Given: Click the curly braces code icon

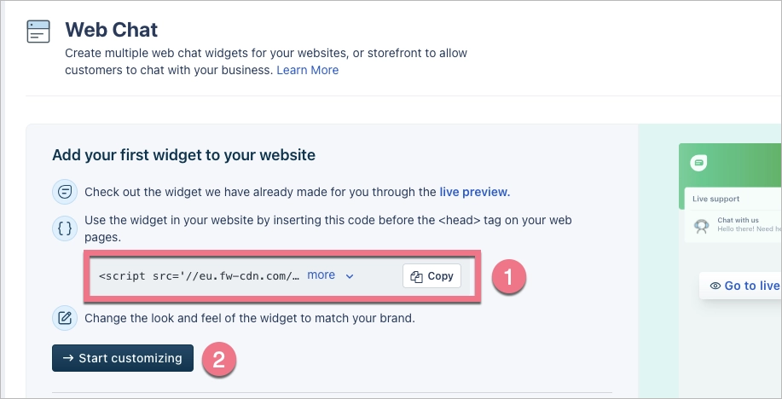Looking at the screenshot, I should pyautogui.click(x=65, y=228).
